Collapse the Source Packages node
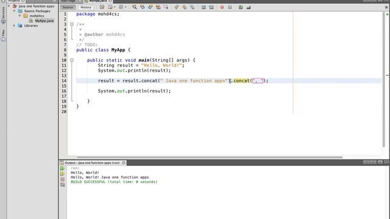The width and height of the screenshot is (390, 219). 14,11
